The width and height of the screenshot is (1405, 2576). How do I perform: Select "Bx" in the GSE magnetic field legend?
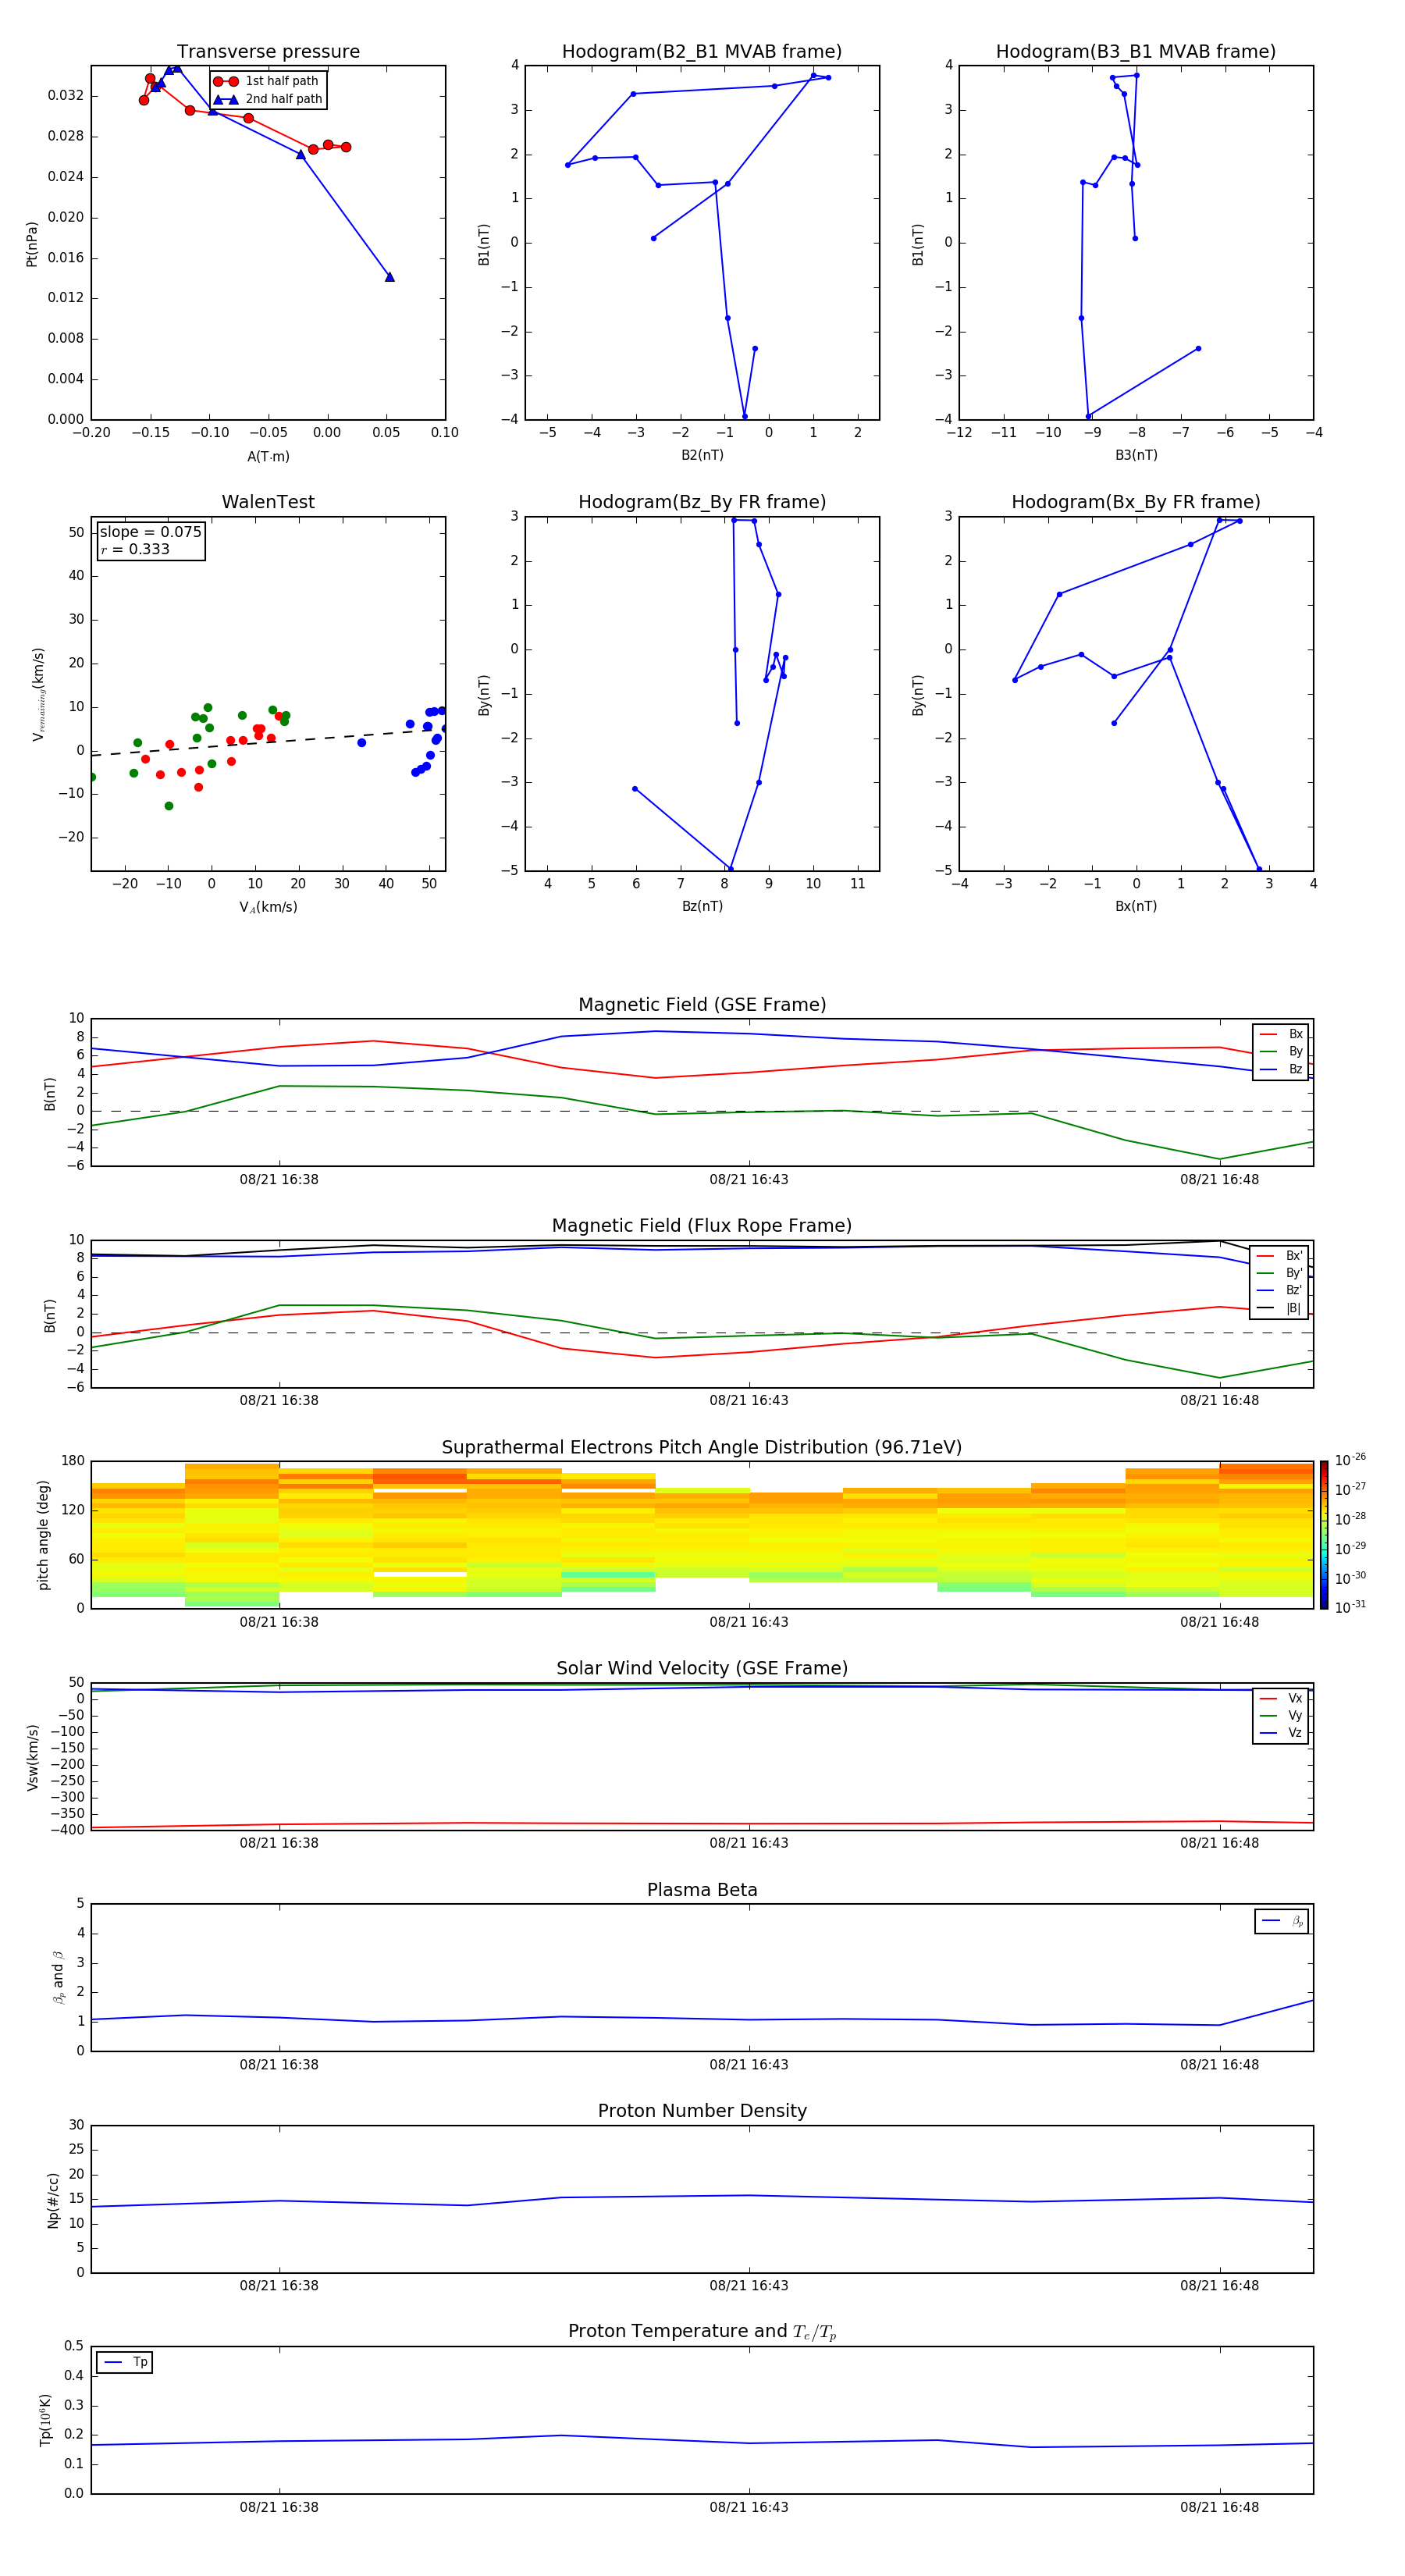1281,1035
